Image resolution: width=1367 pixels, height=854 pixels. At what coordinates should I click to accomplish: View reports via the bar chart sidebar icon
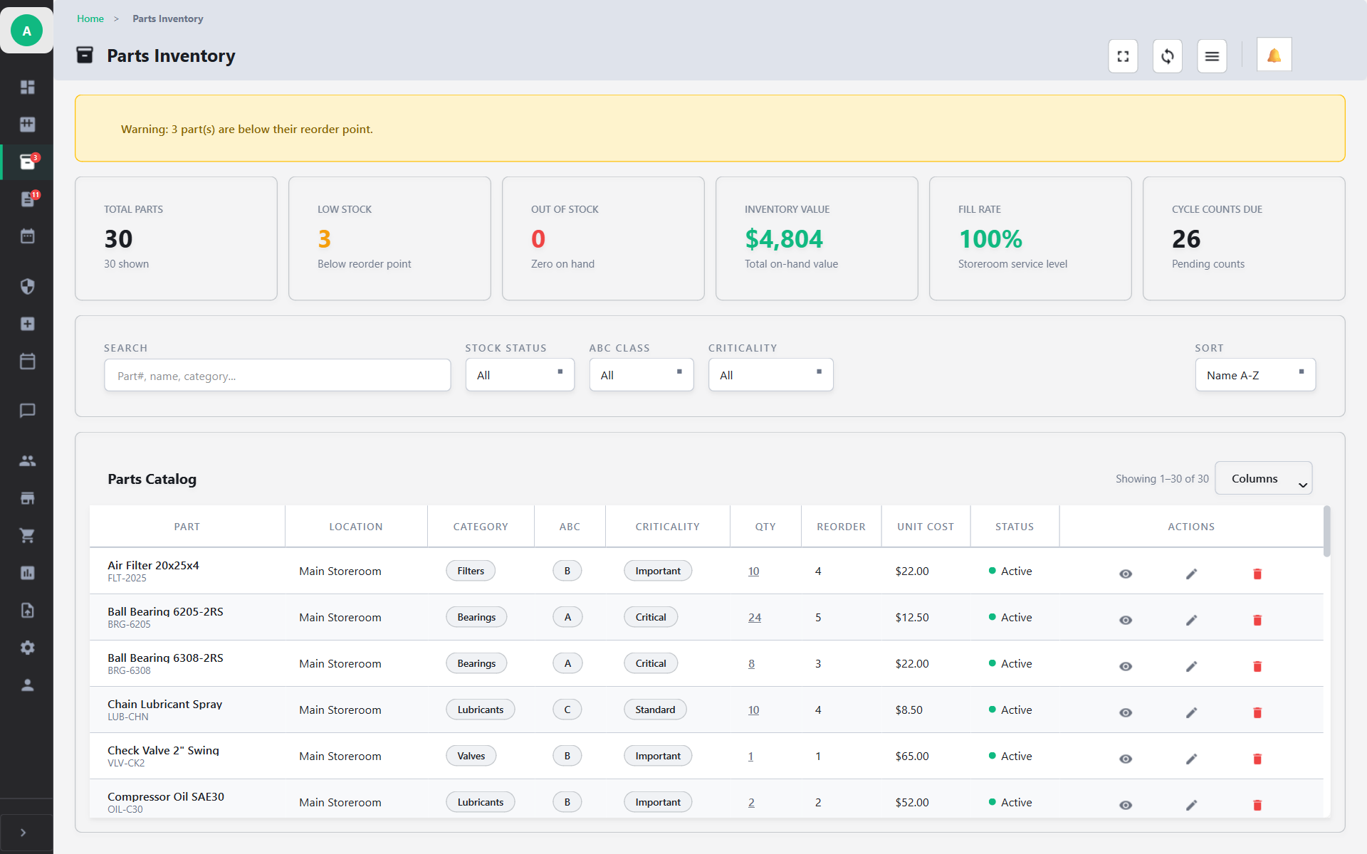pyautogui.click(x=27, y=573)
